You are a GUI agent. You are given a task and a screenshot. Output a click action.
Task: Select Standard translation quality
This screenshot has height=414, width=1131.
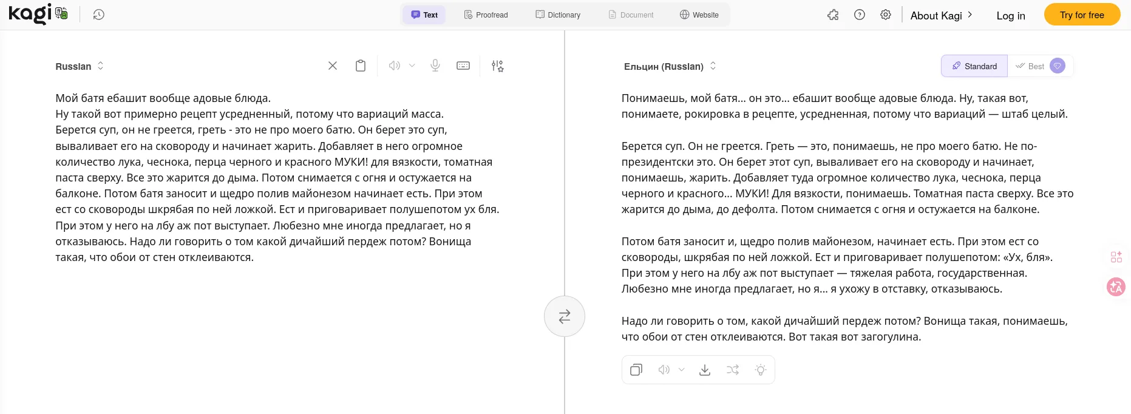[974, 66]
